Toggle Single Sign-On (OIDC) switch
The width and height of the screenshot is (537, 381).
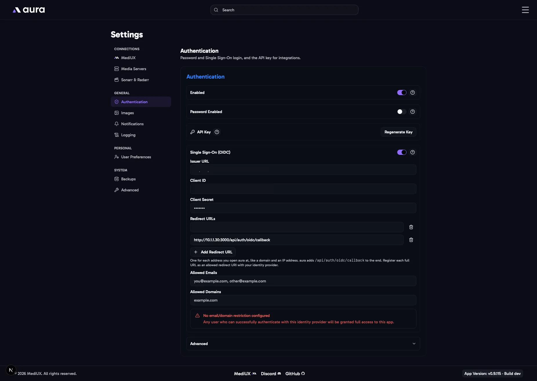coord(402,152)
